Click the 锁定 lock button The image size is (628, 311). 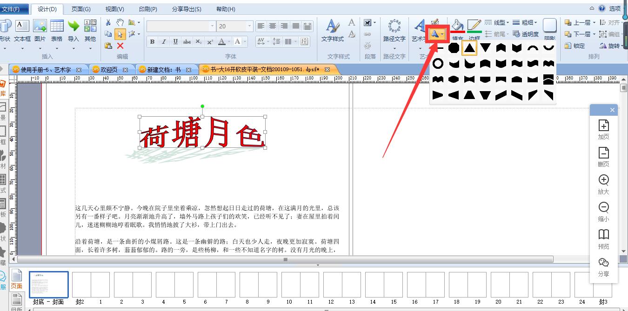tap(575, 46)
